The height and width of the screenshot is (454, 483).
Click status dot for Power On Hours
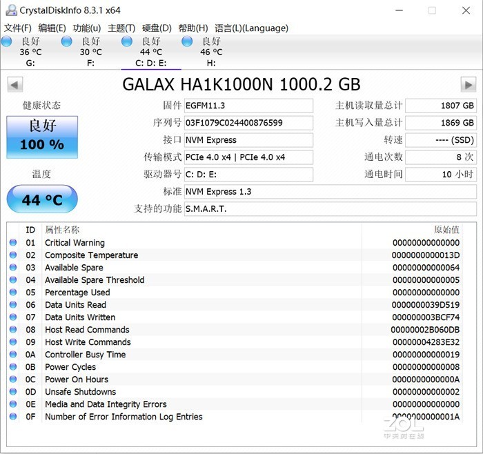pos(13,379)
